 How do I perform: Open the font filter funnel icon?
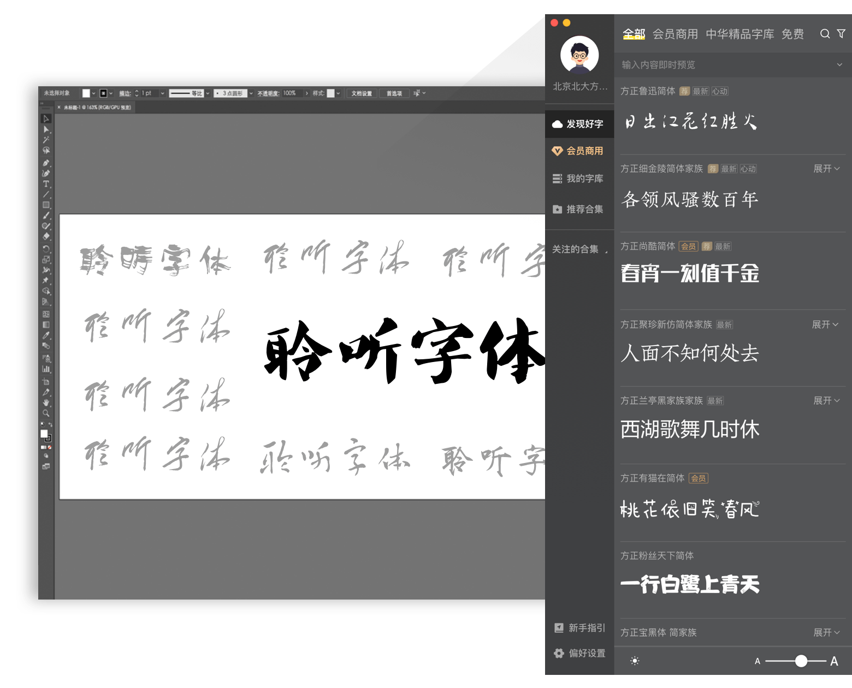click(x=841, y=34)
